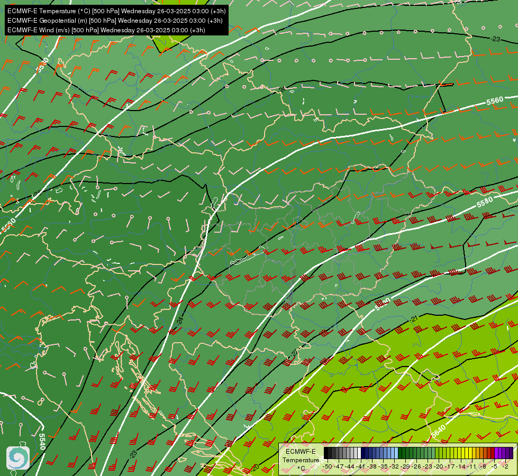Click the -41 tick label in the legend
Viewport: 518px width, 476px height.
point(361,466)
